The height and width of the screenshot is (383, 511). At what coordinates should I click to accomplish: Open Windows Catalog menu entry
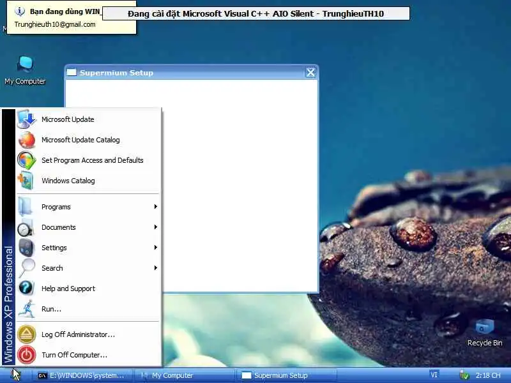pyautogui.click(x=88, y=181)
